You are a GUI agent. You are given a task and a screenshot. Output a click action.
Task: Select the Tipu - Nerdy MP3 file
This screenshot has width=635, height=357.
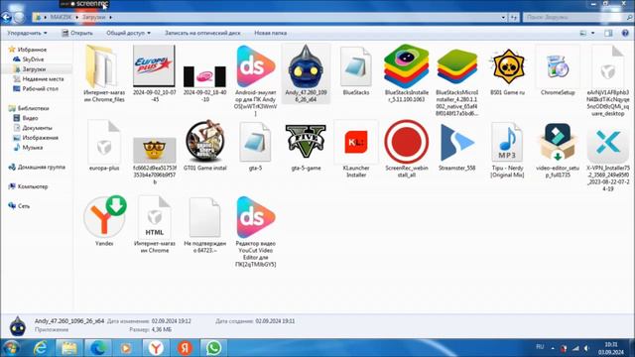(x=507, y=142)
